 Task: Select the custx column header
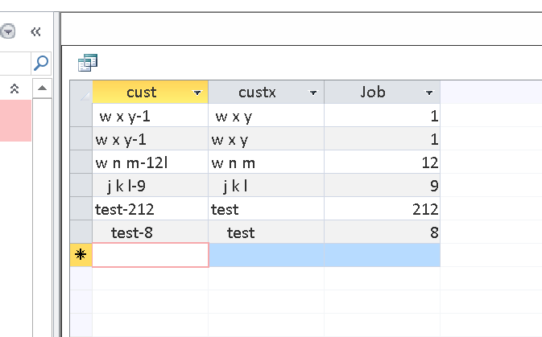tap(258, 92)
